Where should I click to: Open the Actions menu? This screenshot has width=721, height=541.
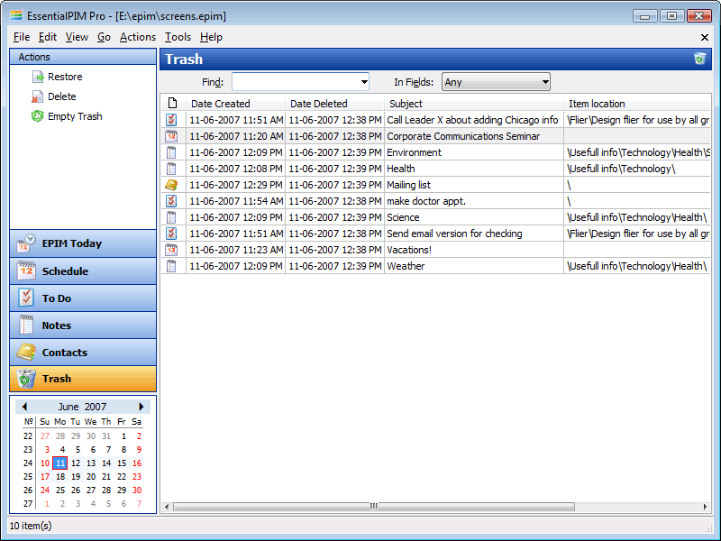click(138, 37)
